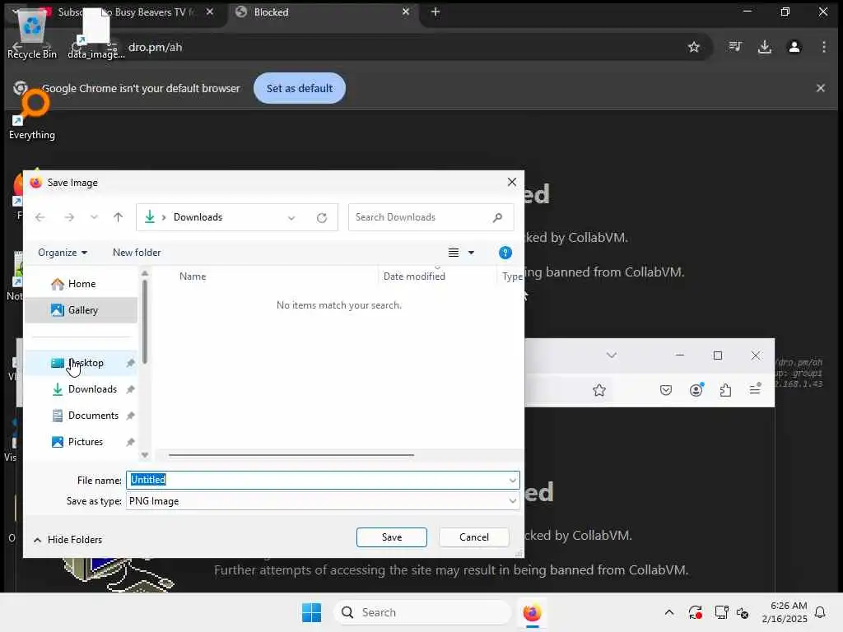This screenshot has width=843, height=632.
Task: Select Pictures in the navigation pane
Action: pos(82,442)
